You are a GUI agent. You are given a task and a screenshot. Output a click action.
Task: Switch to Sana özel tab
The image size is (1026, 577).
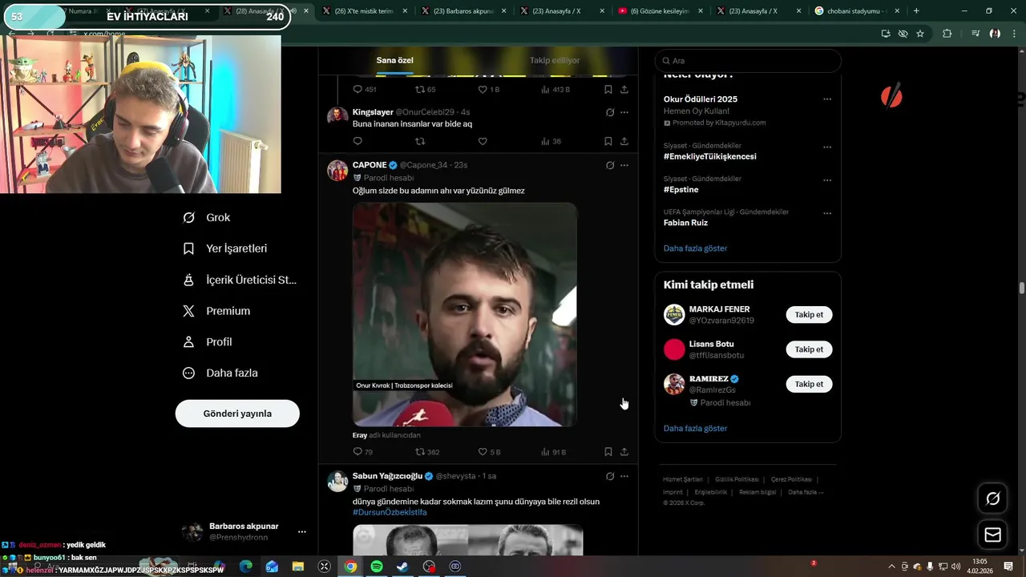click(x=394, y=60)
